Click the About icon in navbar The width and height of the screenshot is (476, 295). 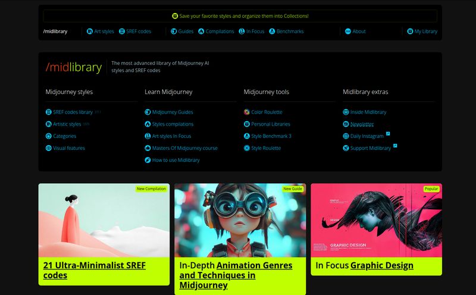coord(348,32)
